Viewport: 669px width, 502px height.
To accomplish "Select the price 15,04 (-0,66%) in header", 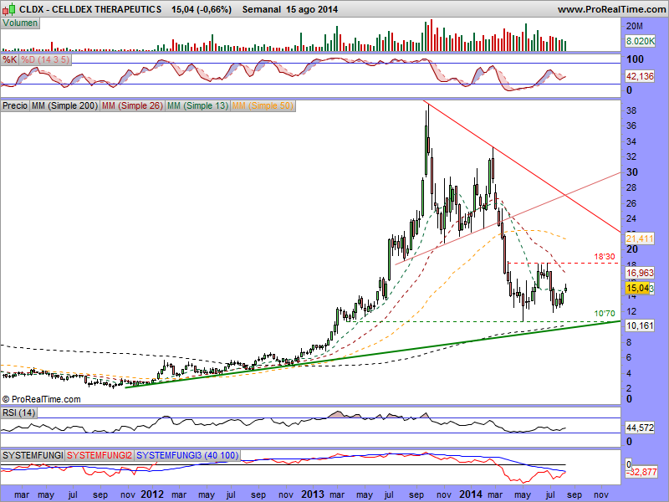I will tap(202, 9).
